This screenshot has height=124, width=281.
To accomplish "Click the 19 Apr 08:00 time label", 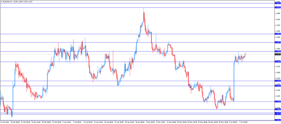I will pyautogui.click(x=109, y=123).
